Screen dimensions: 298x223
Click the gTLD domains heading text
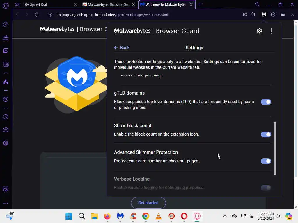pyautogui.click(x=129, y=93)
